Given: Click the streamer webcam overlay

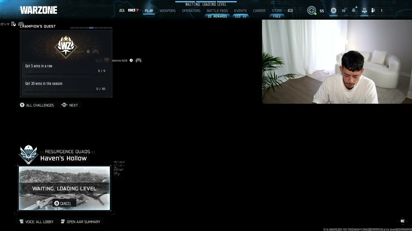Looking at the screenshot, I should point(337,62).
